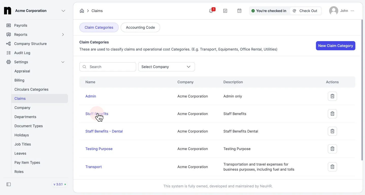This screenshot has width=365, height=195.
Task: Click the Check Out button
Action: (x=305, y=11)
